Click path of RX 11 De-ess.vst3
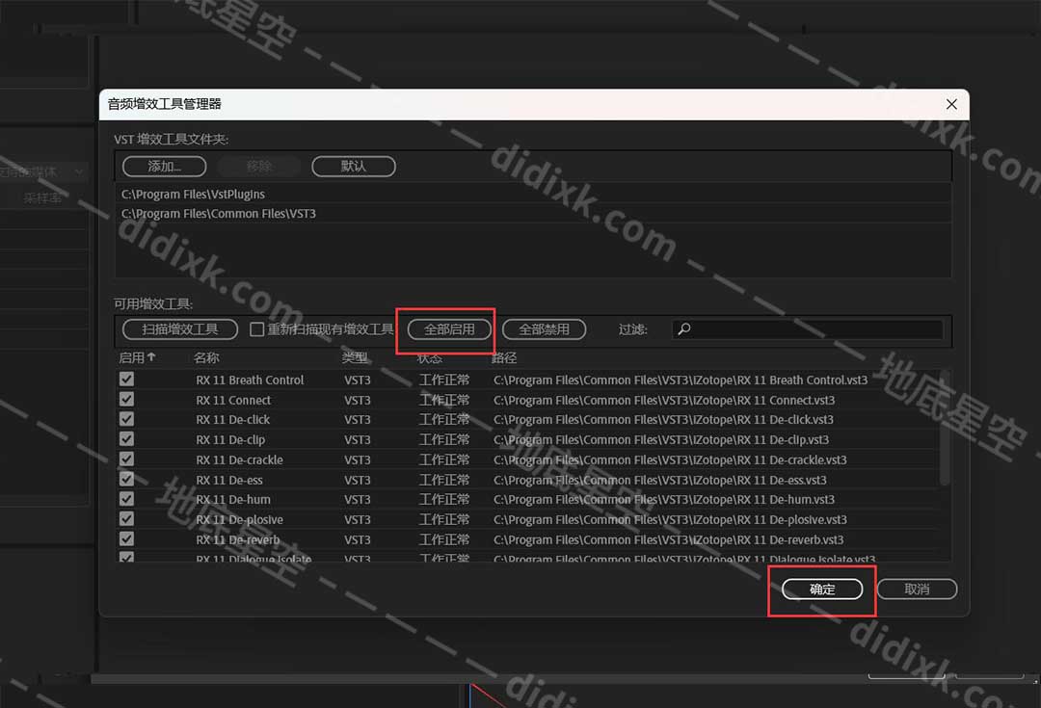 [660, 480]
